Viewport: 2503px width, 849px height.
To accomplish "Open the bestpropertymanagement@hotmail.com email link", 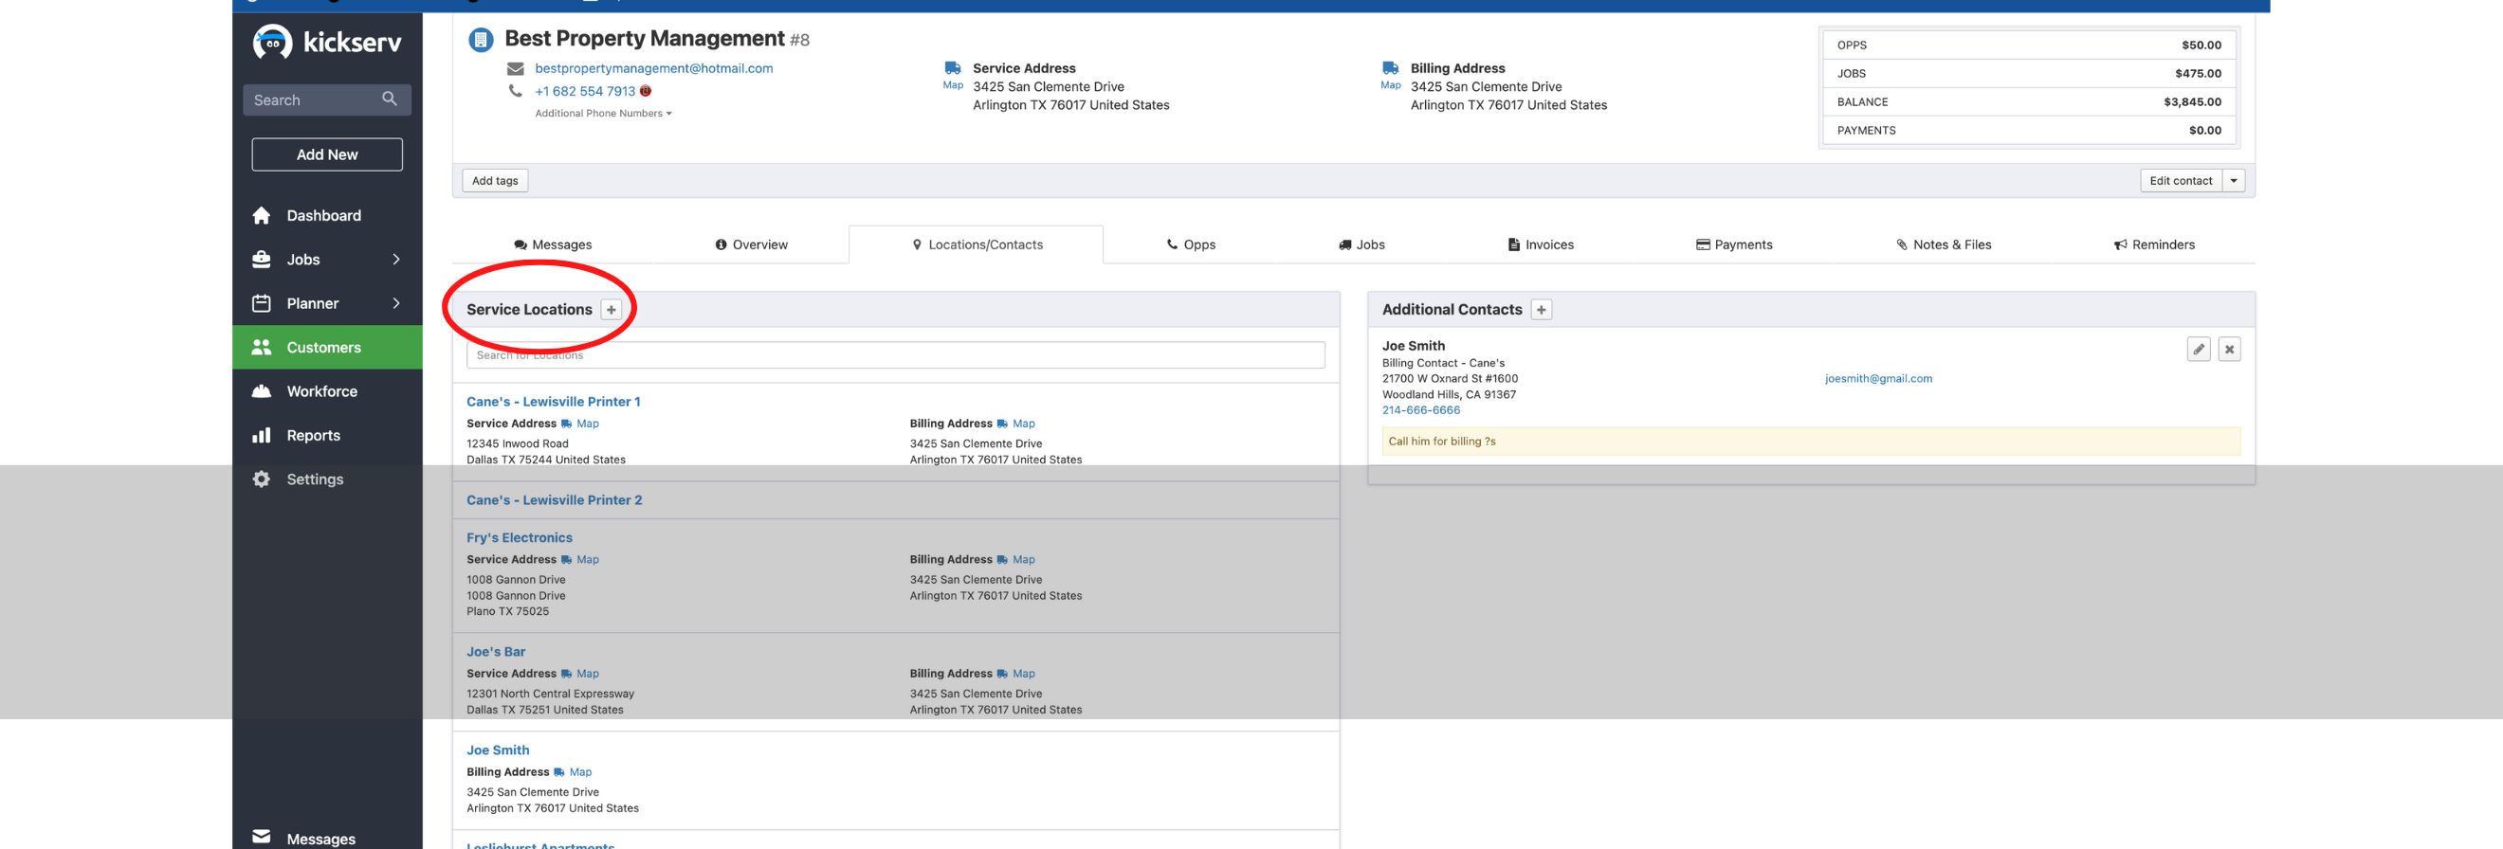I will click(653, 68).
